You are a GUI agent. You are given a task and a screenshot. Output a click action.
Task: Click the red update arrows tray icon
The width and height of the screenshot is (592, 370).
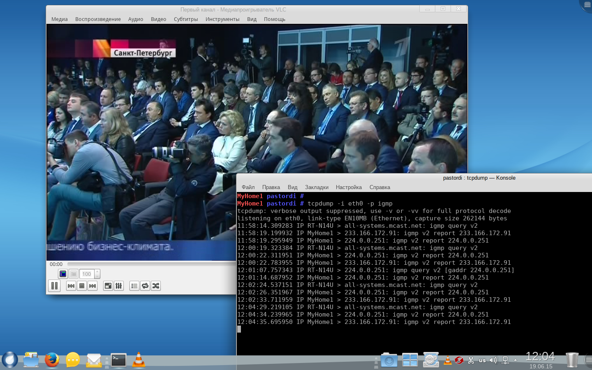click(459, 361)
